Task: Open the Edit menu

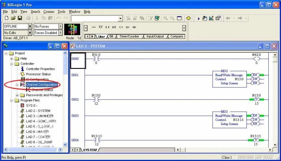Action: [14, 12]
